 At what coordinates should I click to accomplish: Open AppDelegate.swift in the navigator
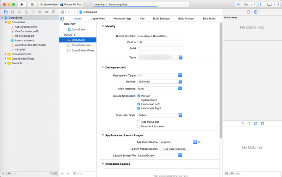coord(26,27)
